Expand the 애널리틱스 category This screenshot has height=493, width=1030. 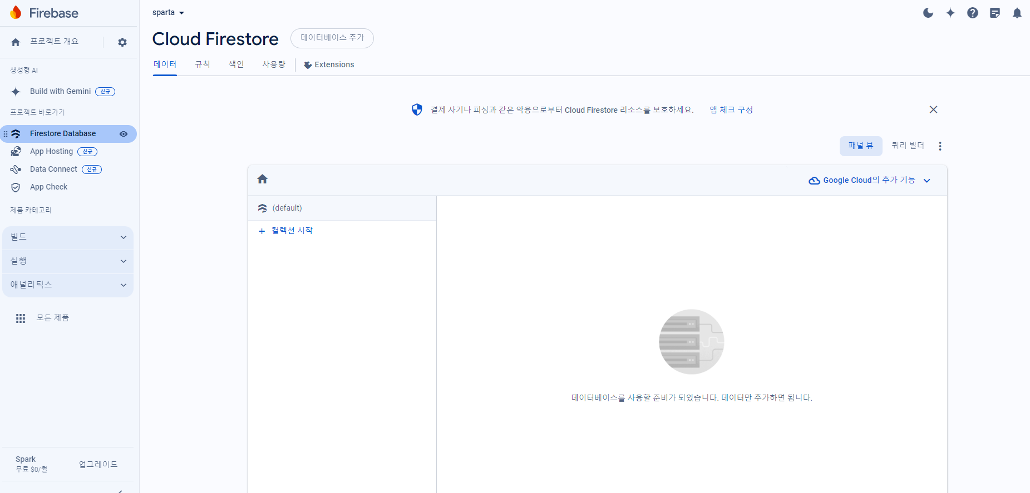pos(68,285)
